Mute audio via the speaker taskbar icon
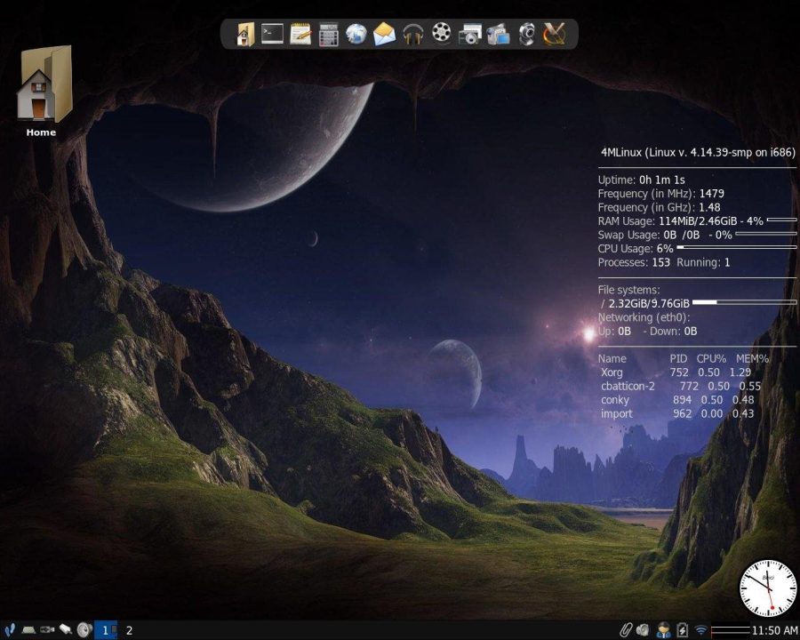The width and height of the screenshot is (800, 640). (x=644, y=629)
